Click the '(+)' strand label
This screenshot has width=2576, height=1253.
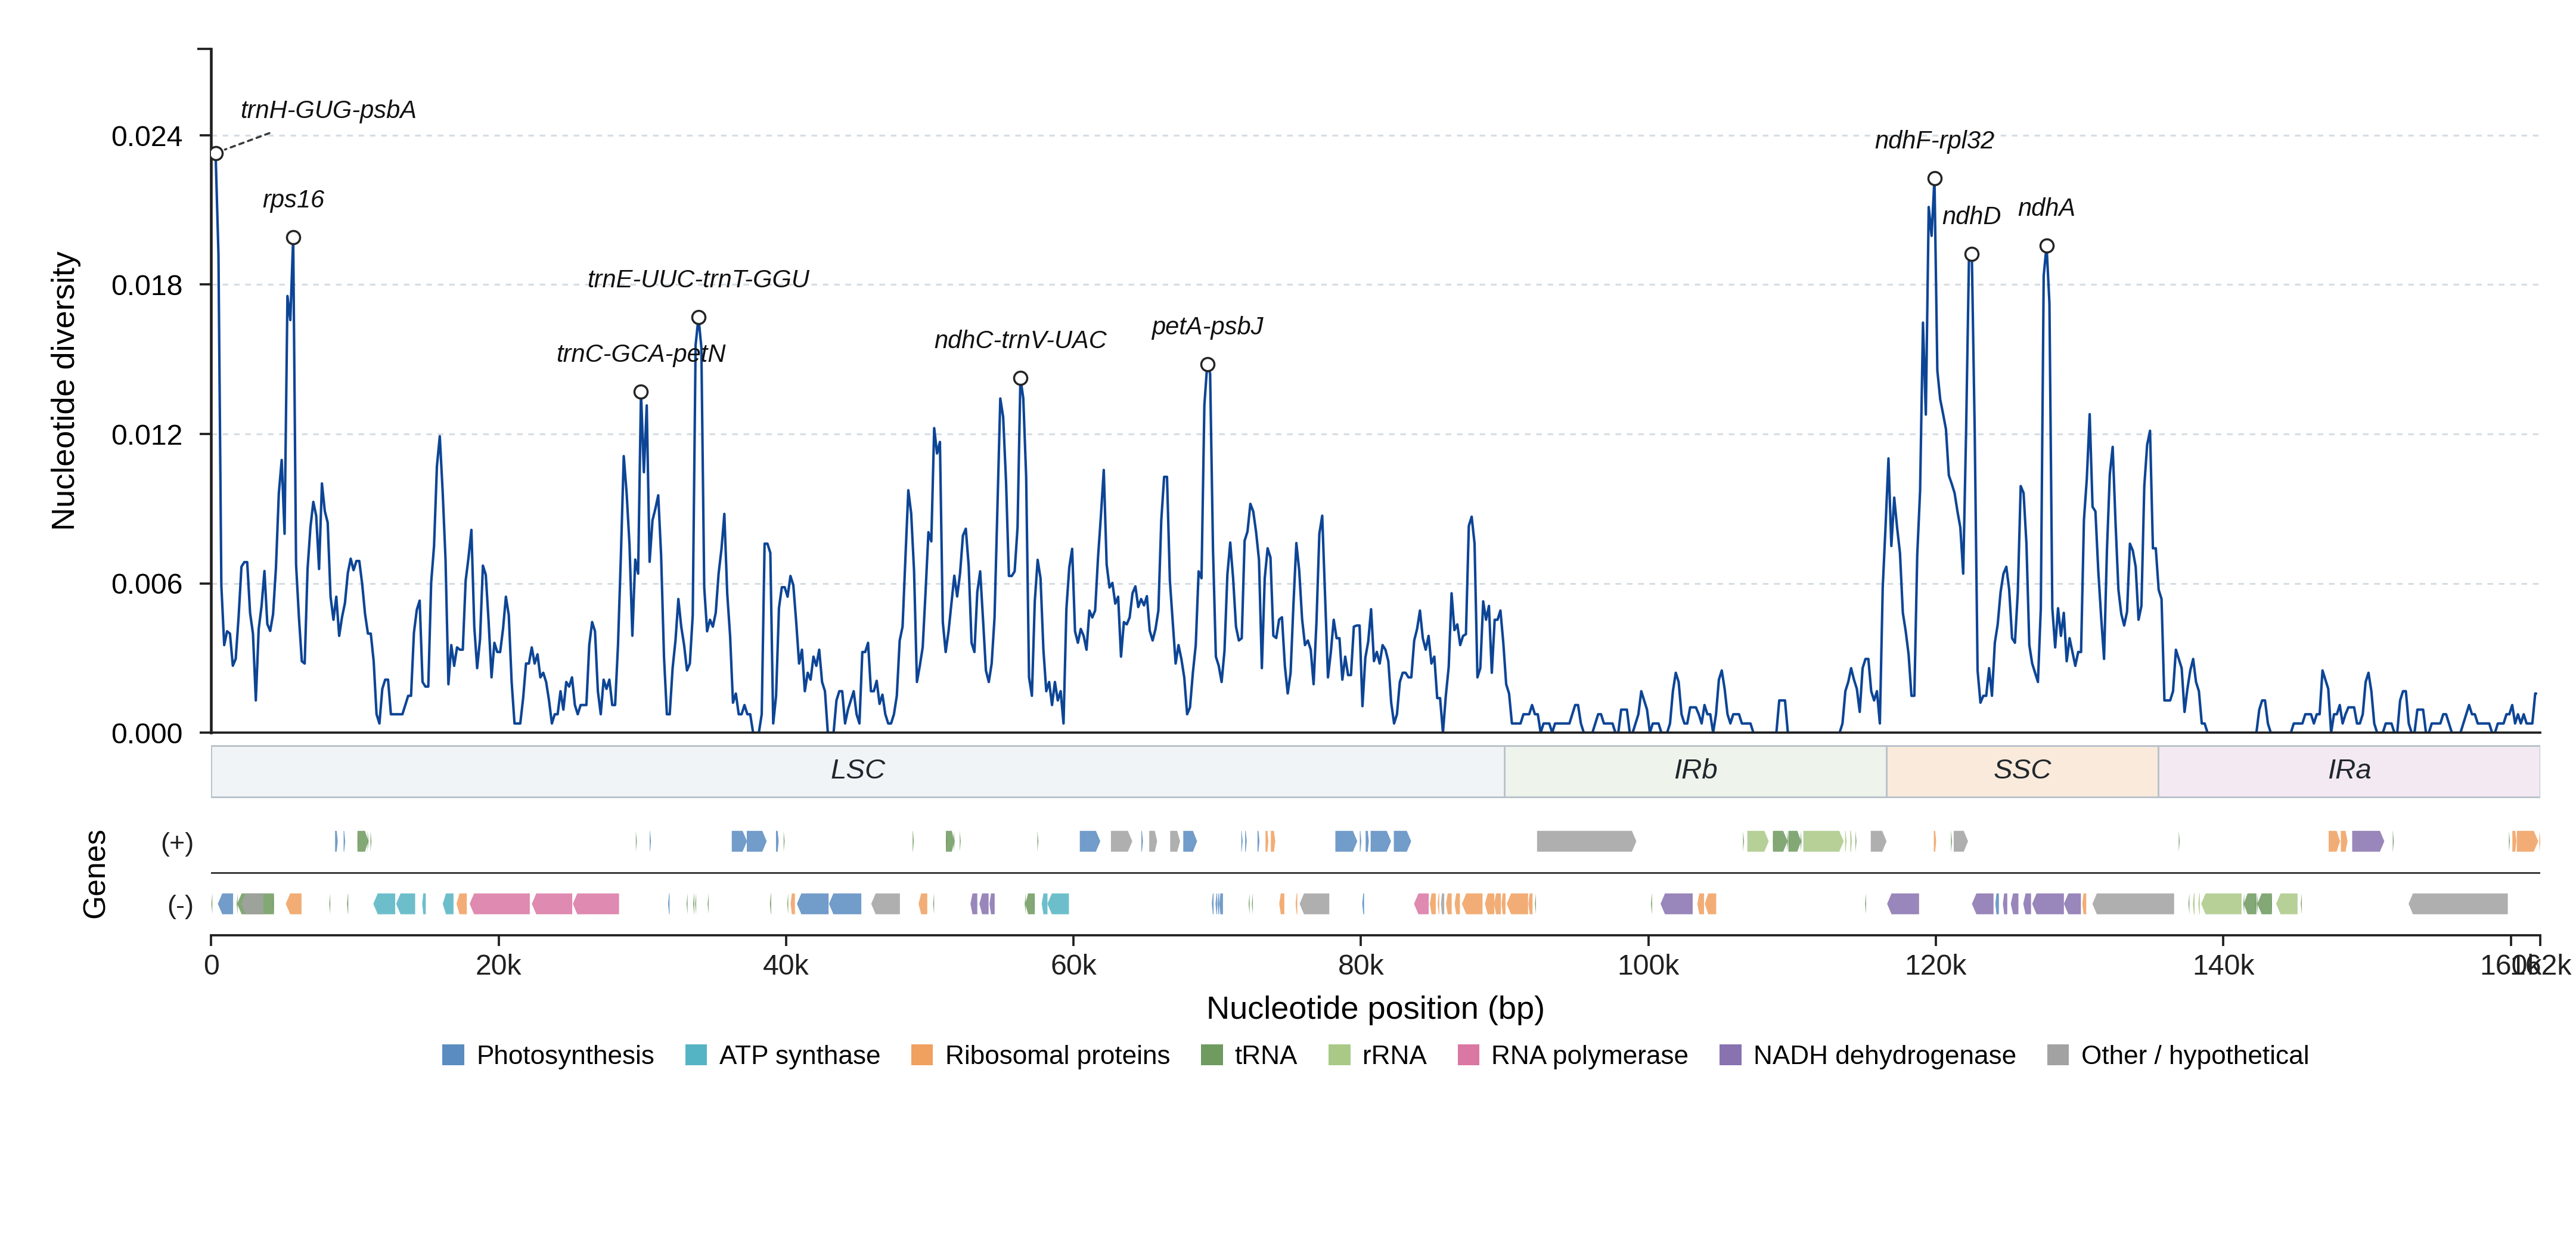(x=177, y=842)
